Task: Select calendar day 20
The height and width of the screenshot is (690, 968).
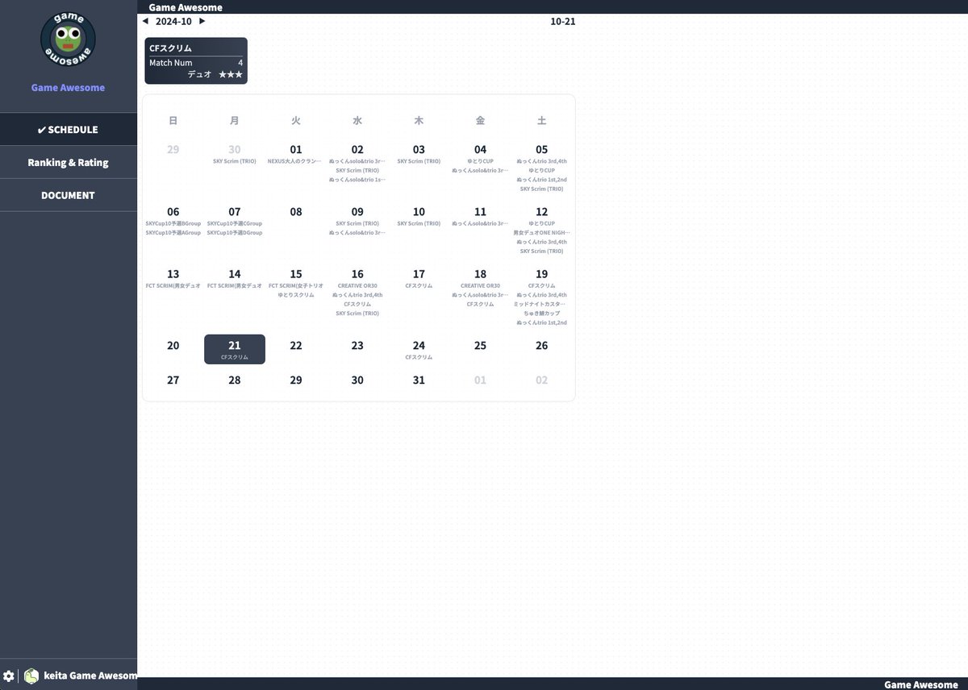Action: pyautogui.click(x=173, y=345)
